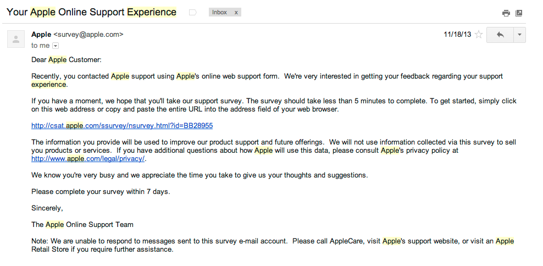Screen dimensions: 543x266
Task: Open the csat.apple.com survey link
Action: [122, 125]
